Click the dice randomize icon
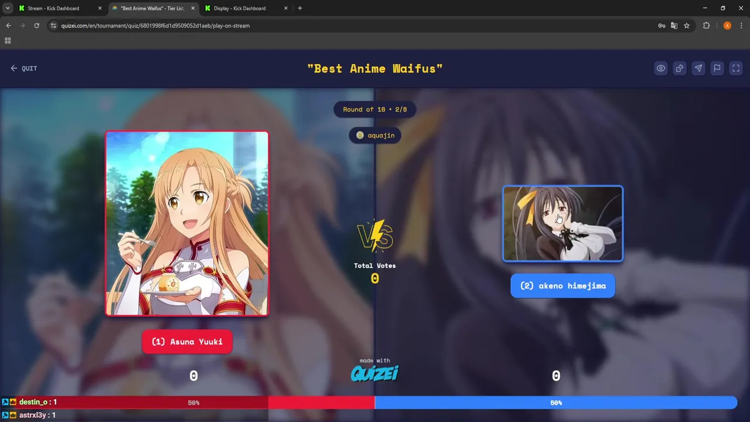750x422 pixels. 679,69
